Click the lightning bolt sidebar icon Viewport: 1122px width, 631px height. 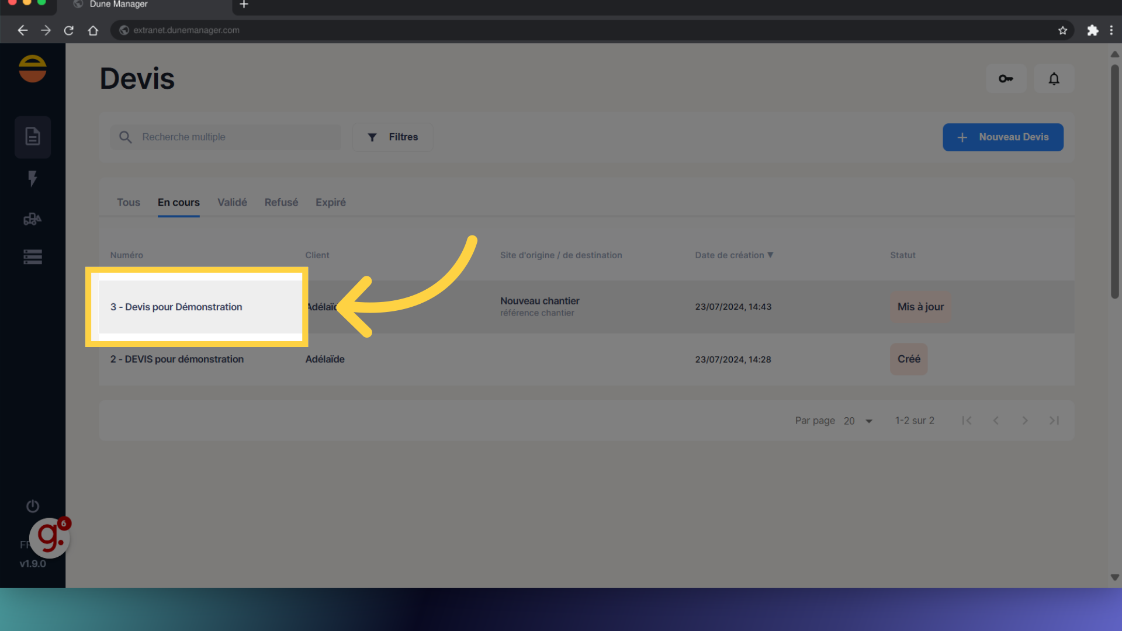point(33,178)
